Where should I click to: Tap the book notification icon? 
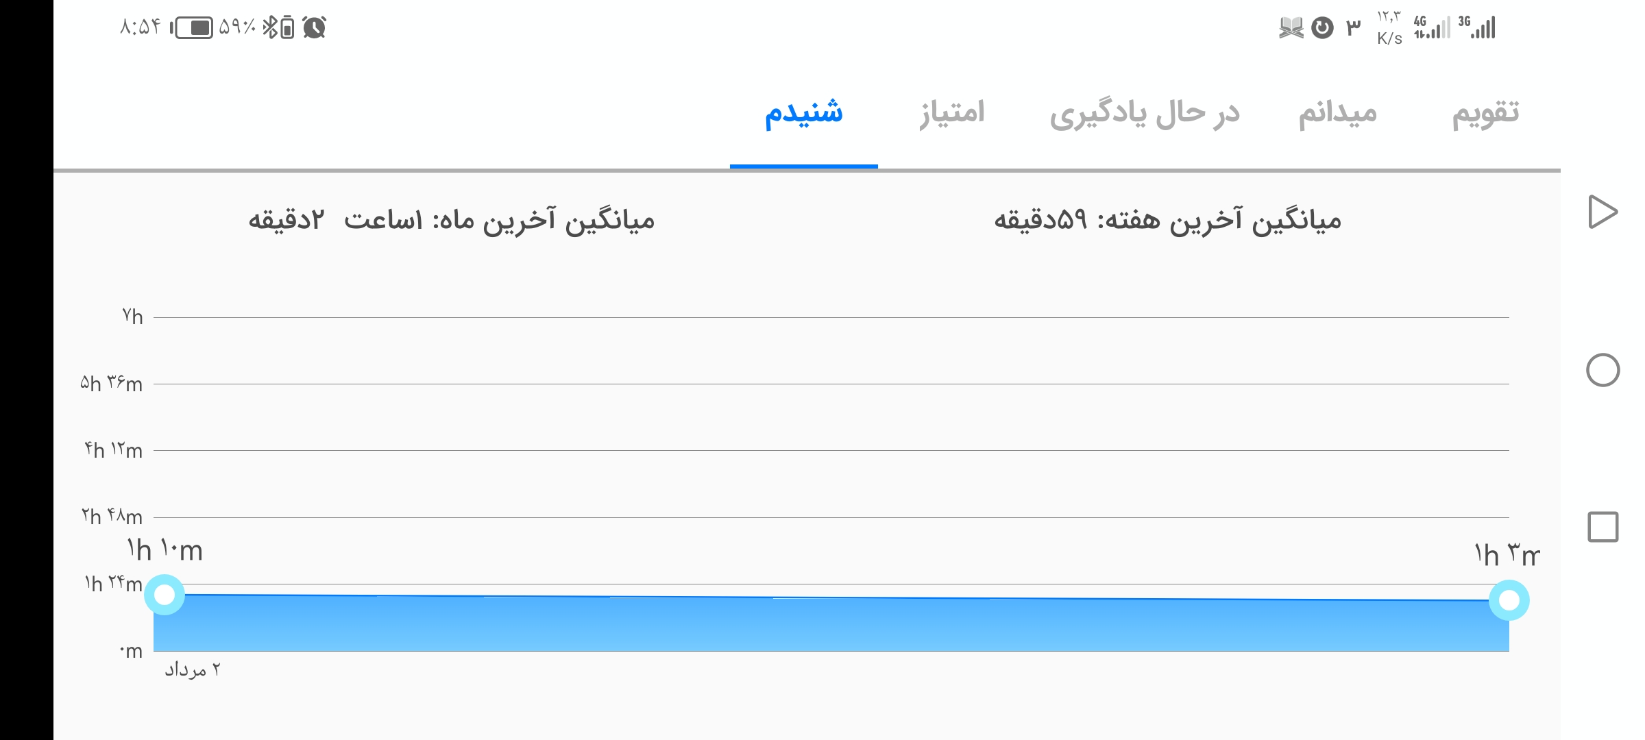tap(1291, 27)
